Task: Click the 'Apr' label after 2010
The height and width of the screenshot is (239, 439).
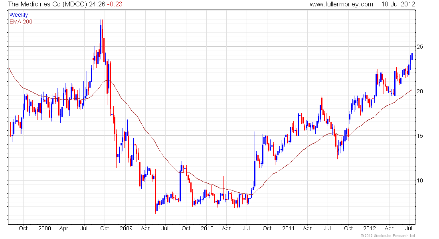Action: pos(226,228)
